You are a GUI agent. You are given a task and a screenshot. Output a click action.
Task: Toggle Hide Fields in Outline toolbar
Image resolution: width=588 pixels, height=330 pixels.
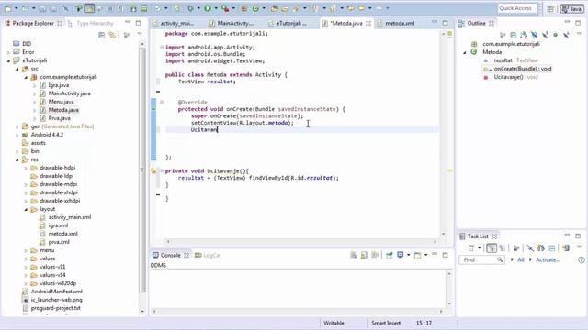tap(535, 35)
